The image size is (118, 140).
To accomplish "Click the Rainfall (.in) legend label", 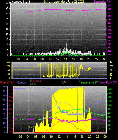I will pyautogui.click(x=7, y=82).
